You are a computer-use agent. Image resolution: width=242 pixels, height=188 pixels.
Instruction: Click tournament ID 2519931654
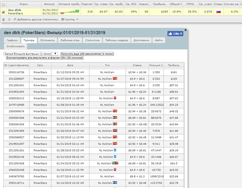coord(17,92)
